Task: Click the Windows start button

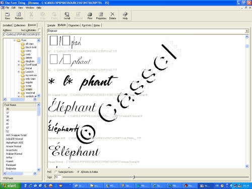Action: [x=11, y=185]
